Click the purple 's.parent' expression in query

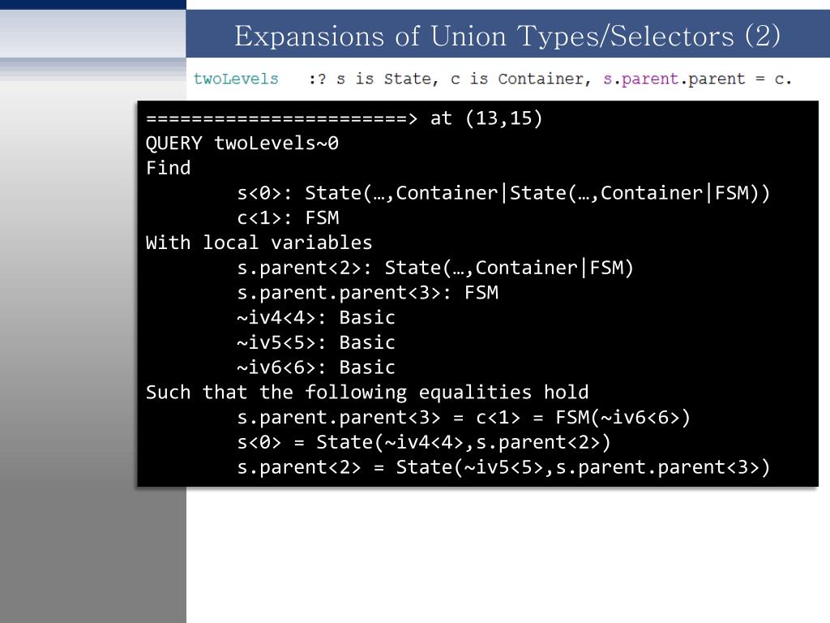pos(641,79)
